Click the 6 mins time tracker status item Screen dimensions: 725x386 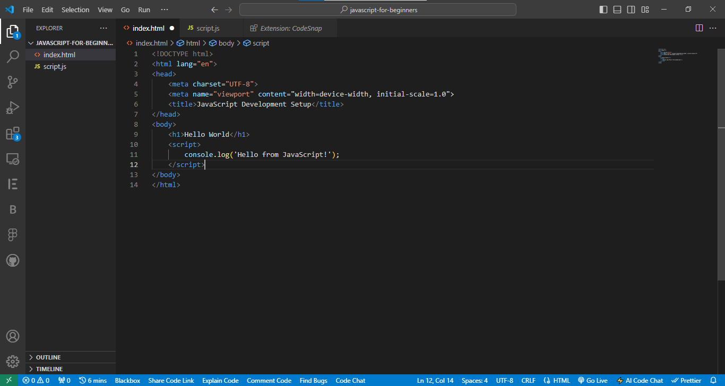point(93,380)
